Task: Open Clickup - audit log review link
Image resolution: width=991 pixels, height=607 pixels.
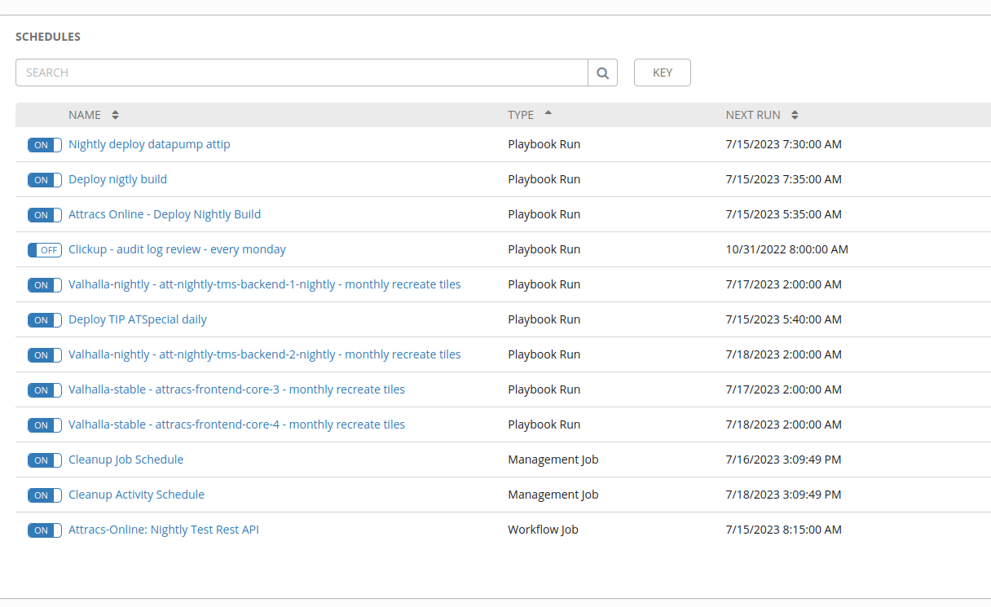Action: click(177, 249)
